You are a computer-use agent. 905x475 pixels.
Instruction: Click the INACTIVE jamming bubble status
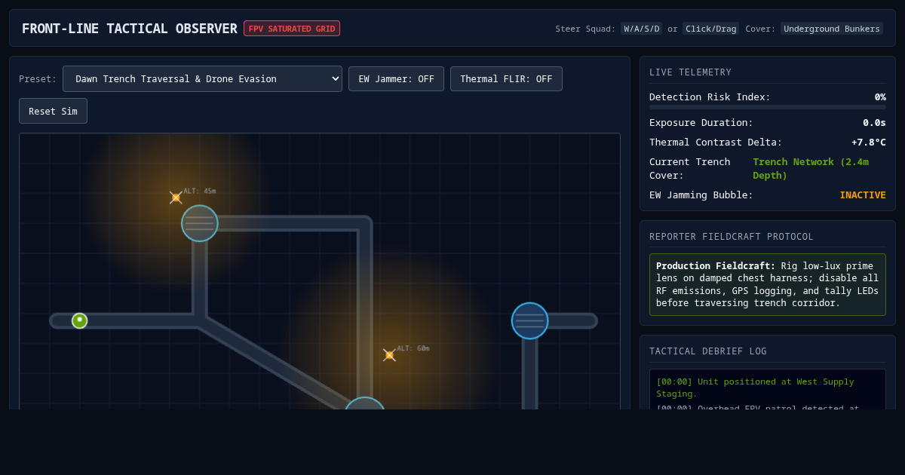[863, 195]
